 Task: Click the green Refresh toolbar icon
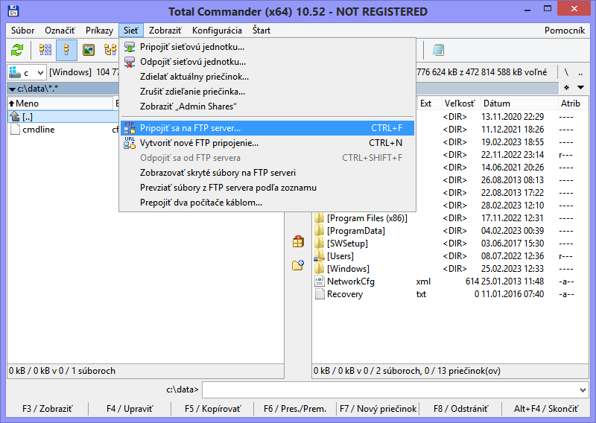click(x=17, y=50)
